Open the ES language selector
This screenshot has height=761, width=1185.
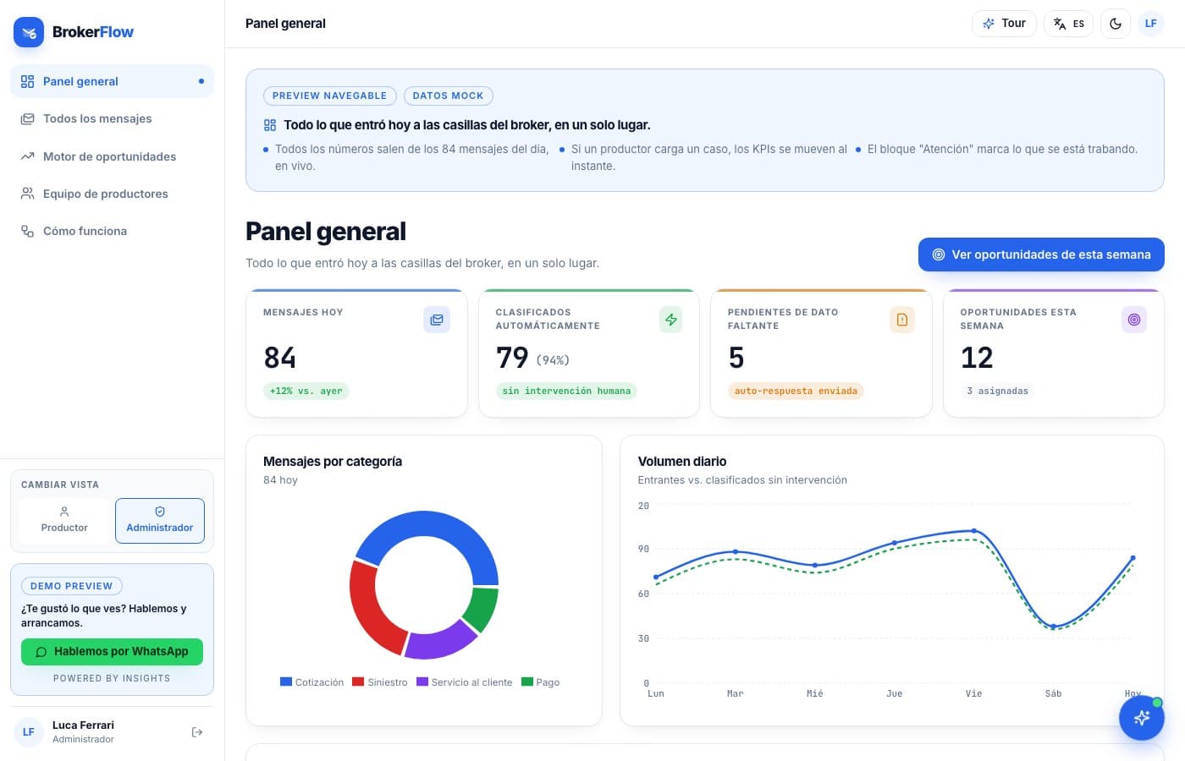[x=1069, y=24]
